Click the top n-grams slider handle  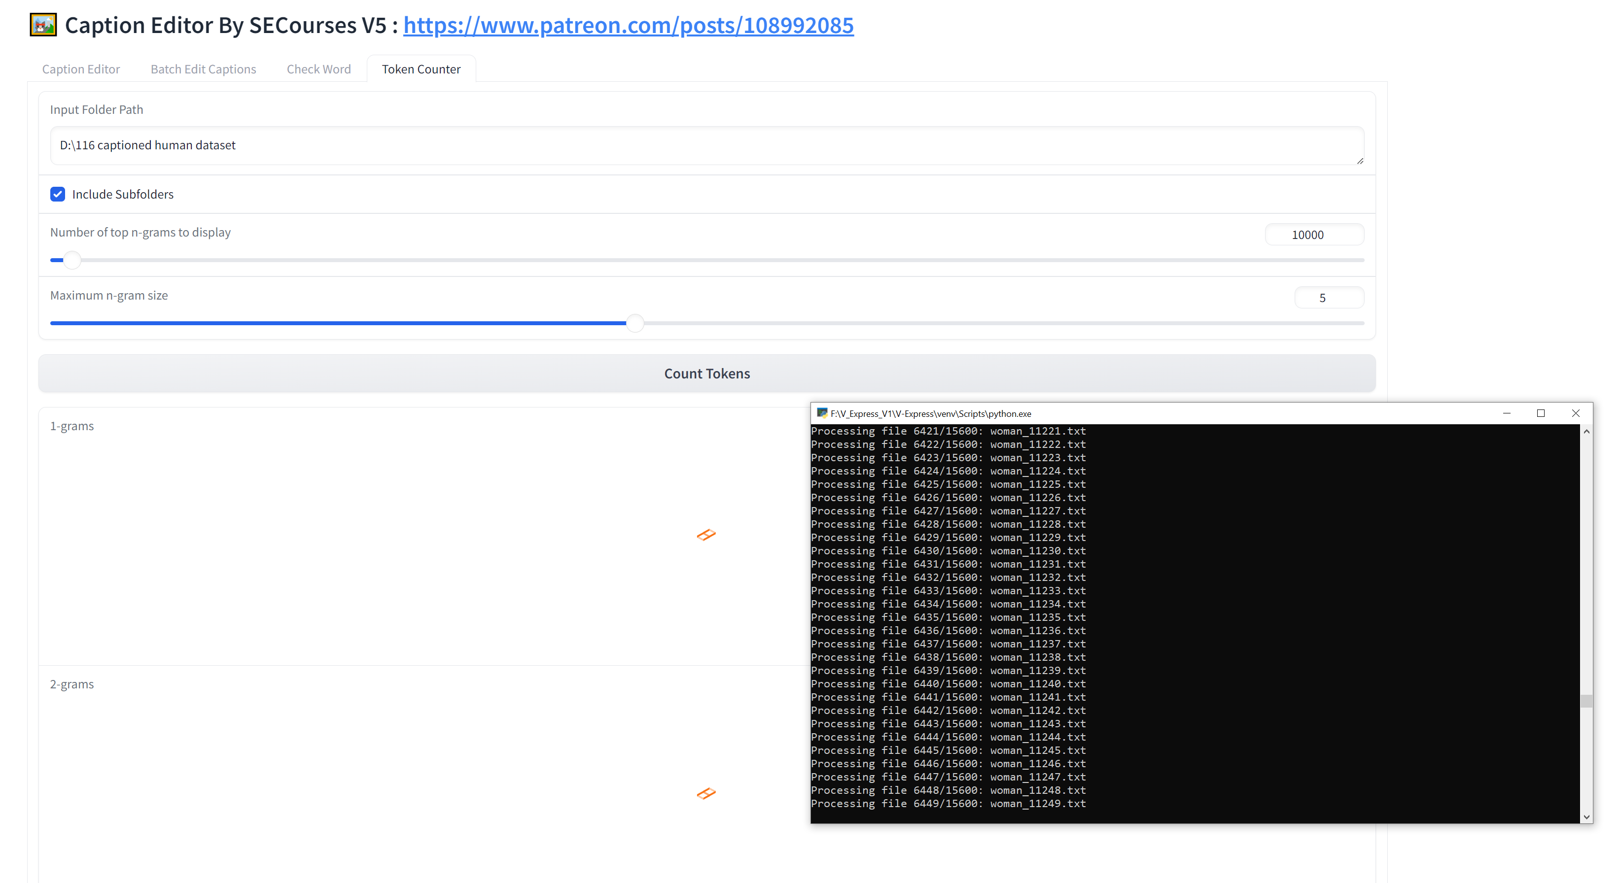click(72, 260)
